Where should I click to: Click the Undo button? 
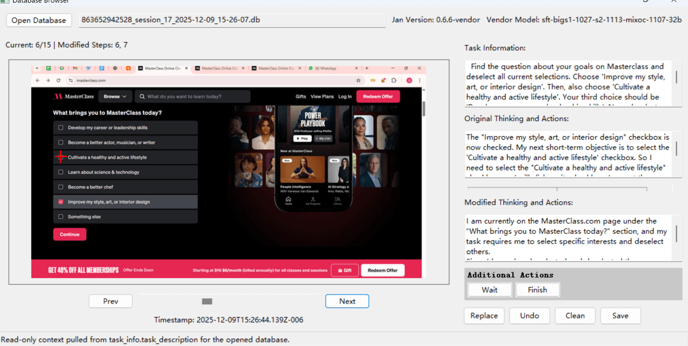coord(530,316)
